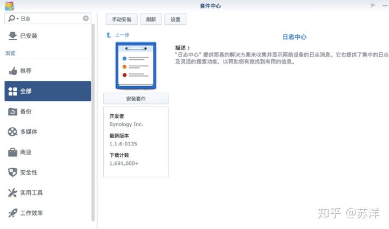This screenshot has width=389, height=229.
Task: Click the search magnifier icon
Action: 11,18
